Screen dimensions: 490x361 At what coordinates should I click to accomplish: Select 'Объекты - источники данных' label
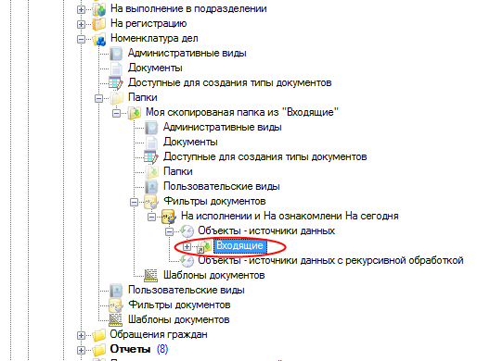pos(266,231)
